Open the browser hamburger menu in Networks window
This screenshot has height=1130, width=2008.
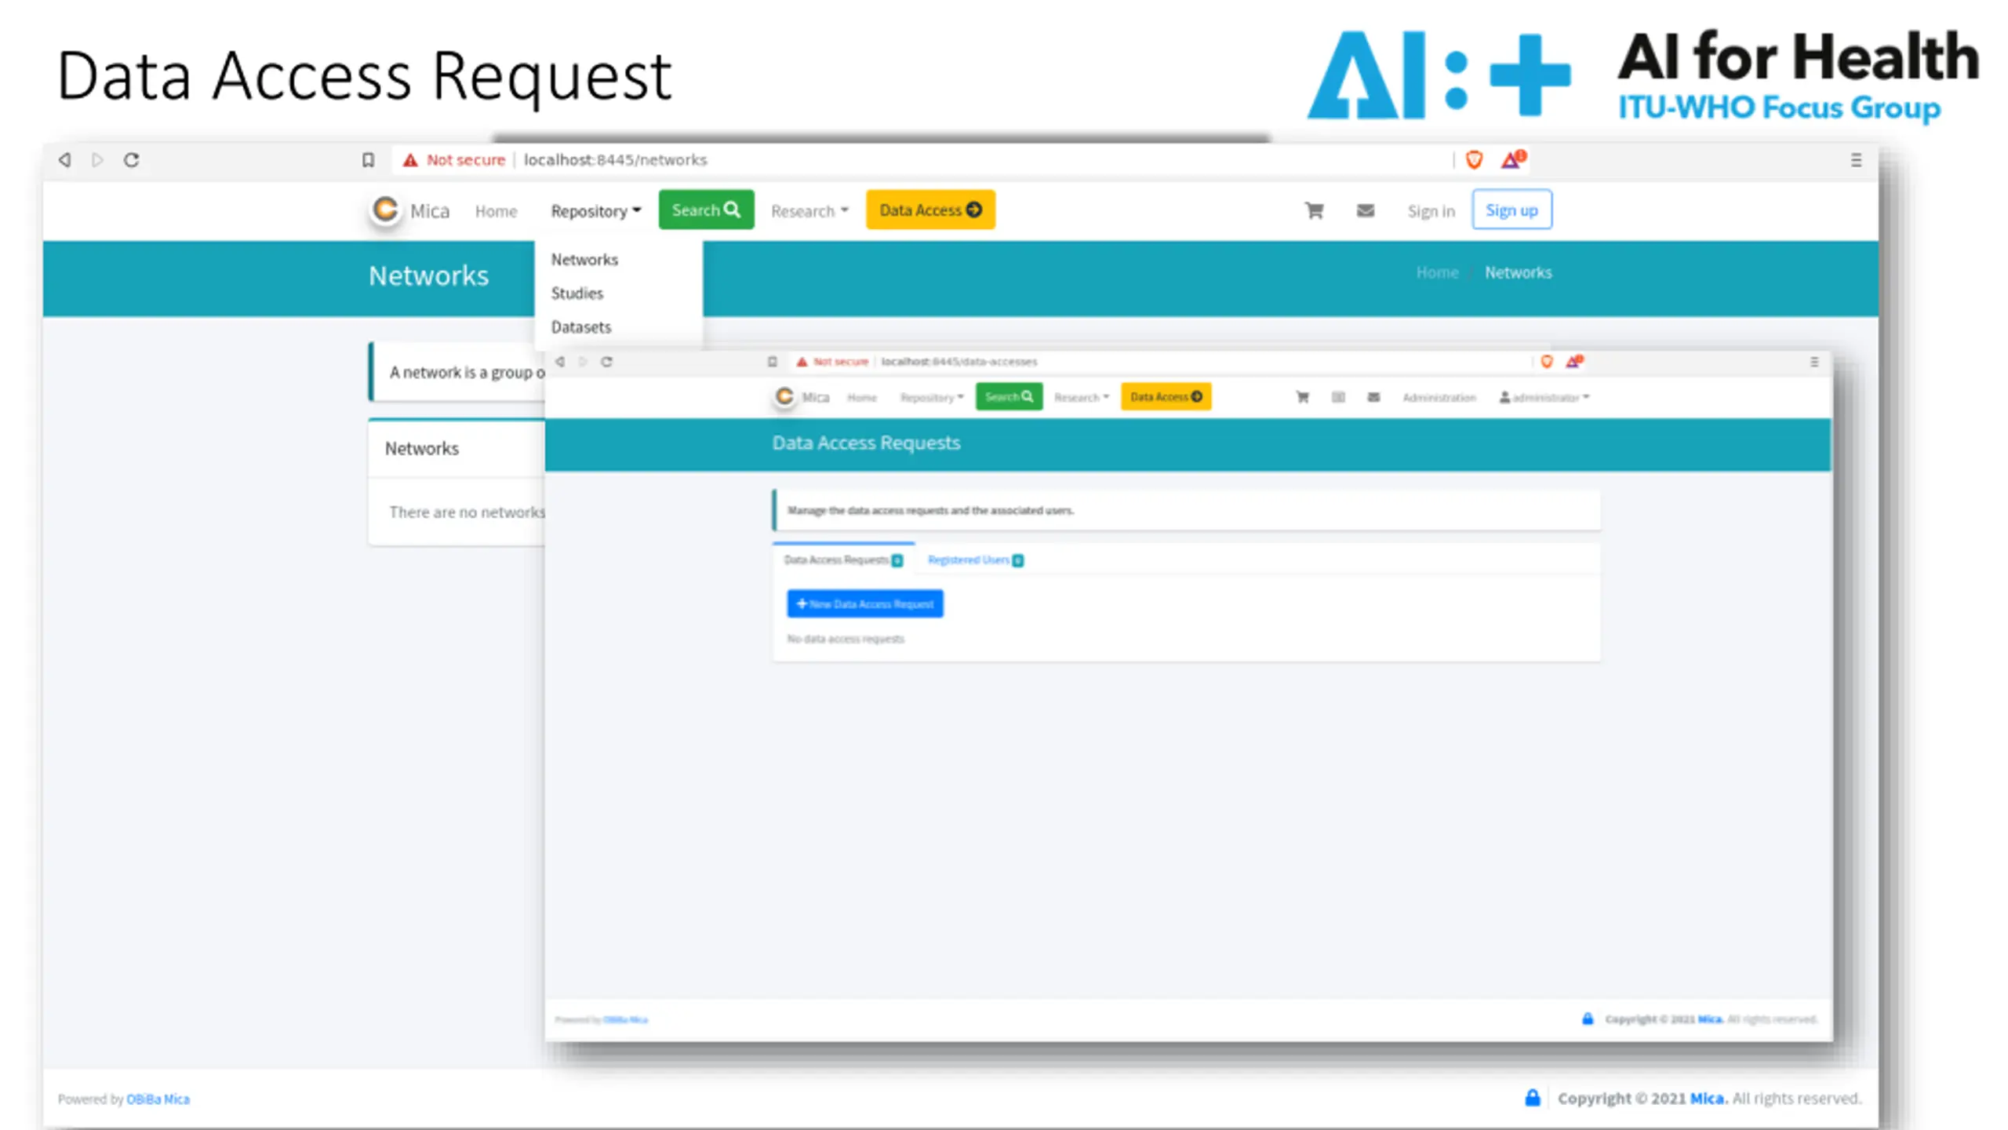[x=1856, y=160]
